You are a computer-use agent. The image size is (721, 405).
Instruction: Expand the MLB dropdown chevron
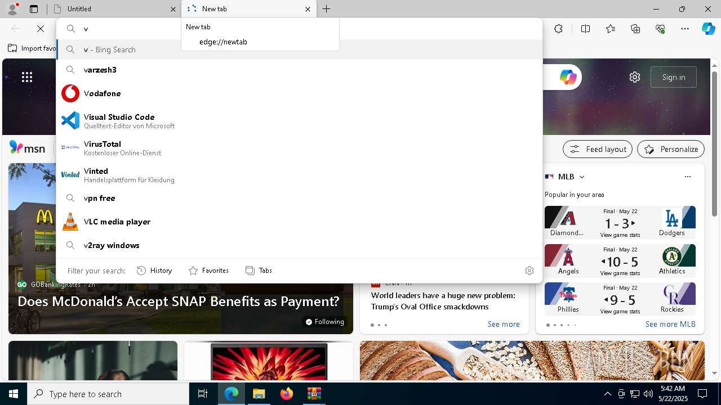pyautogui.click(x=582, y=177)
